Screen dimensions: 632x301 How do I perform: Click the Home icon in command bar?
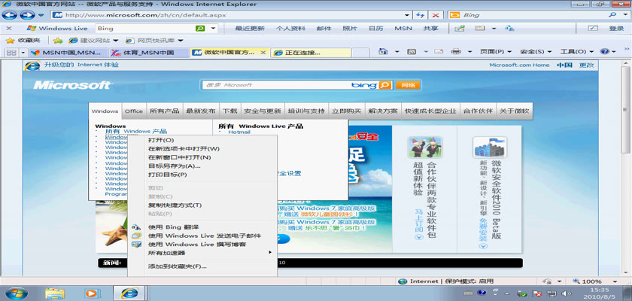pos(384,52)
